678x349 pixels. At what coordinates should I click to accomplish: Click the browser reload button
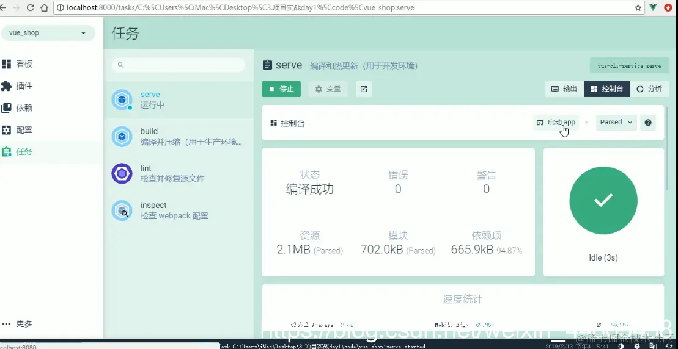[x=31, y=7]
